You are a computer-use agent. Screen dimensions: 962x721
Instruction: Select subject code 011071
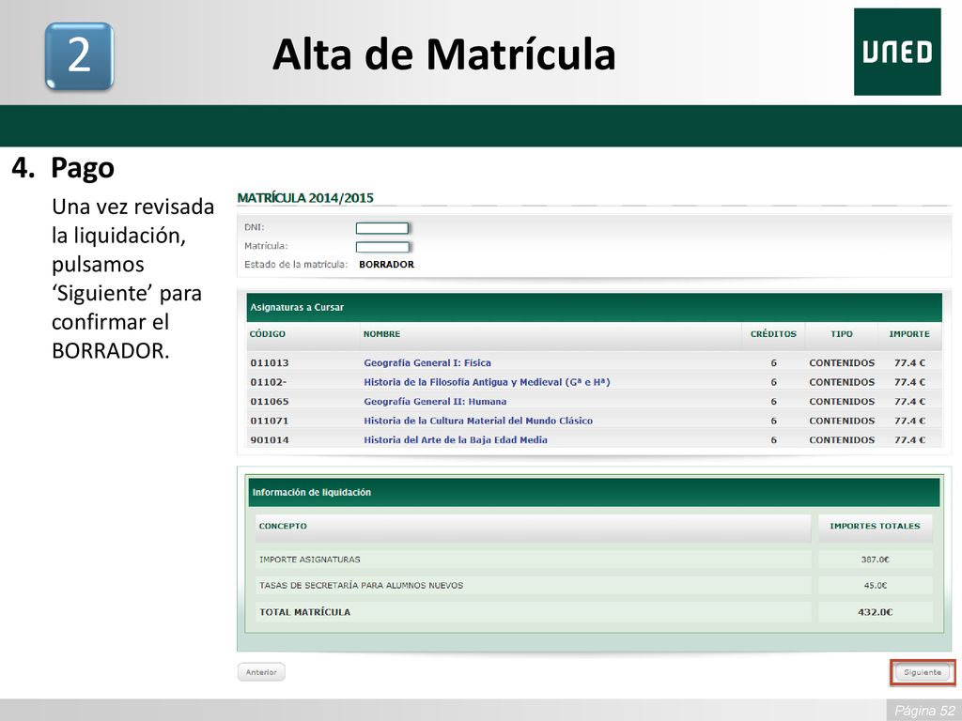[x=270, y=421]
